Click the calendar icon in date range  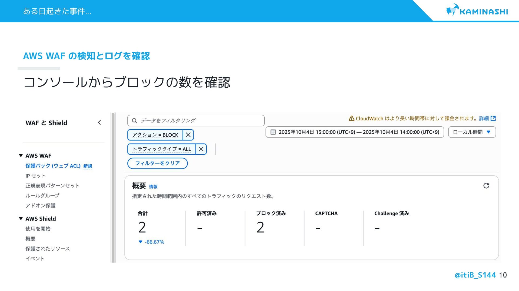(x=273, y=132)
